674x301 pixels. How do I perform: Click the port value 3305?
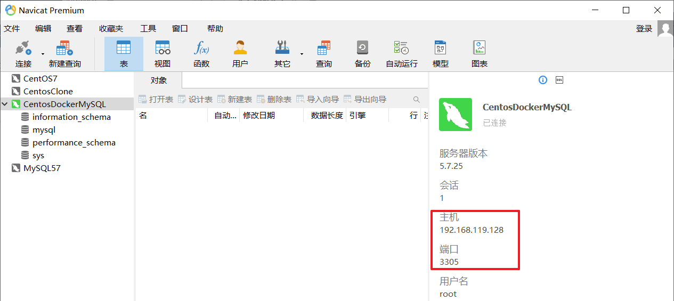pos(449,262)
